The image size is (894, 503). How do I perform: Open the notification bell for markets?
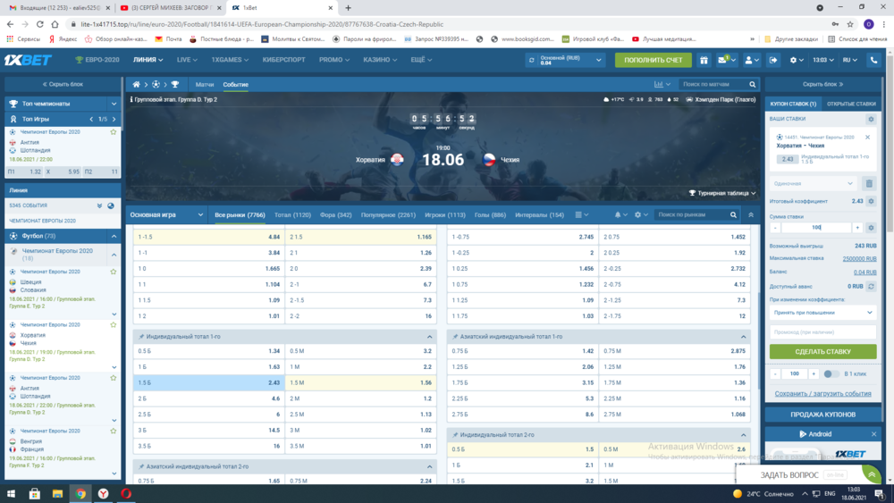pyautogui.click(x=618, y=214)
